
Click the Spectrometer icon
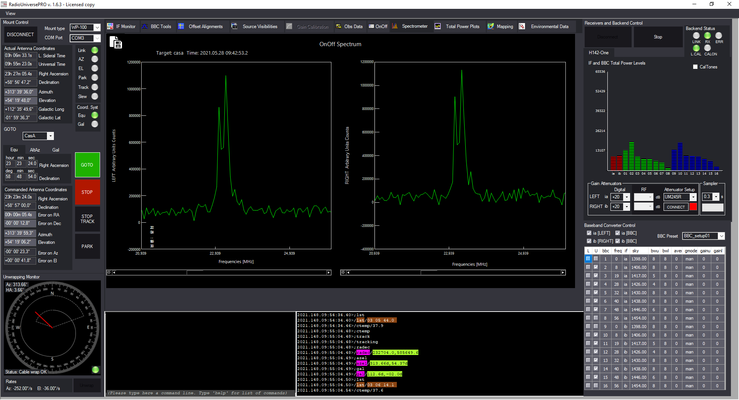[x=395, y=26]
